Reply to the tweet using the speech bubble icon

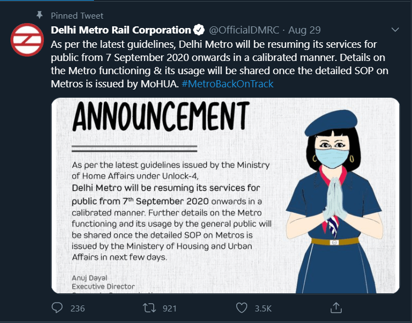pos(57,308)
